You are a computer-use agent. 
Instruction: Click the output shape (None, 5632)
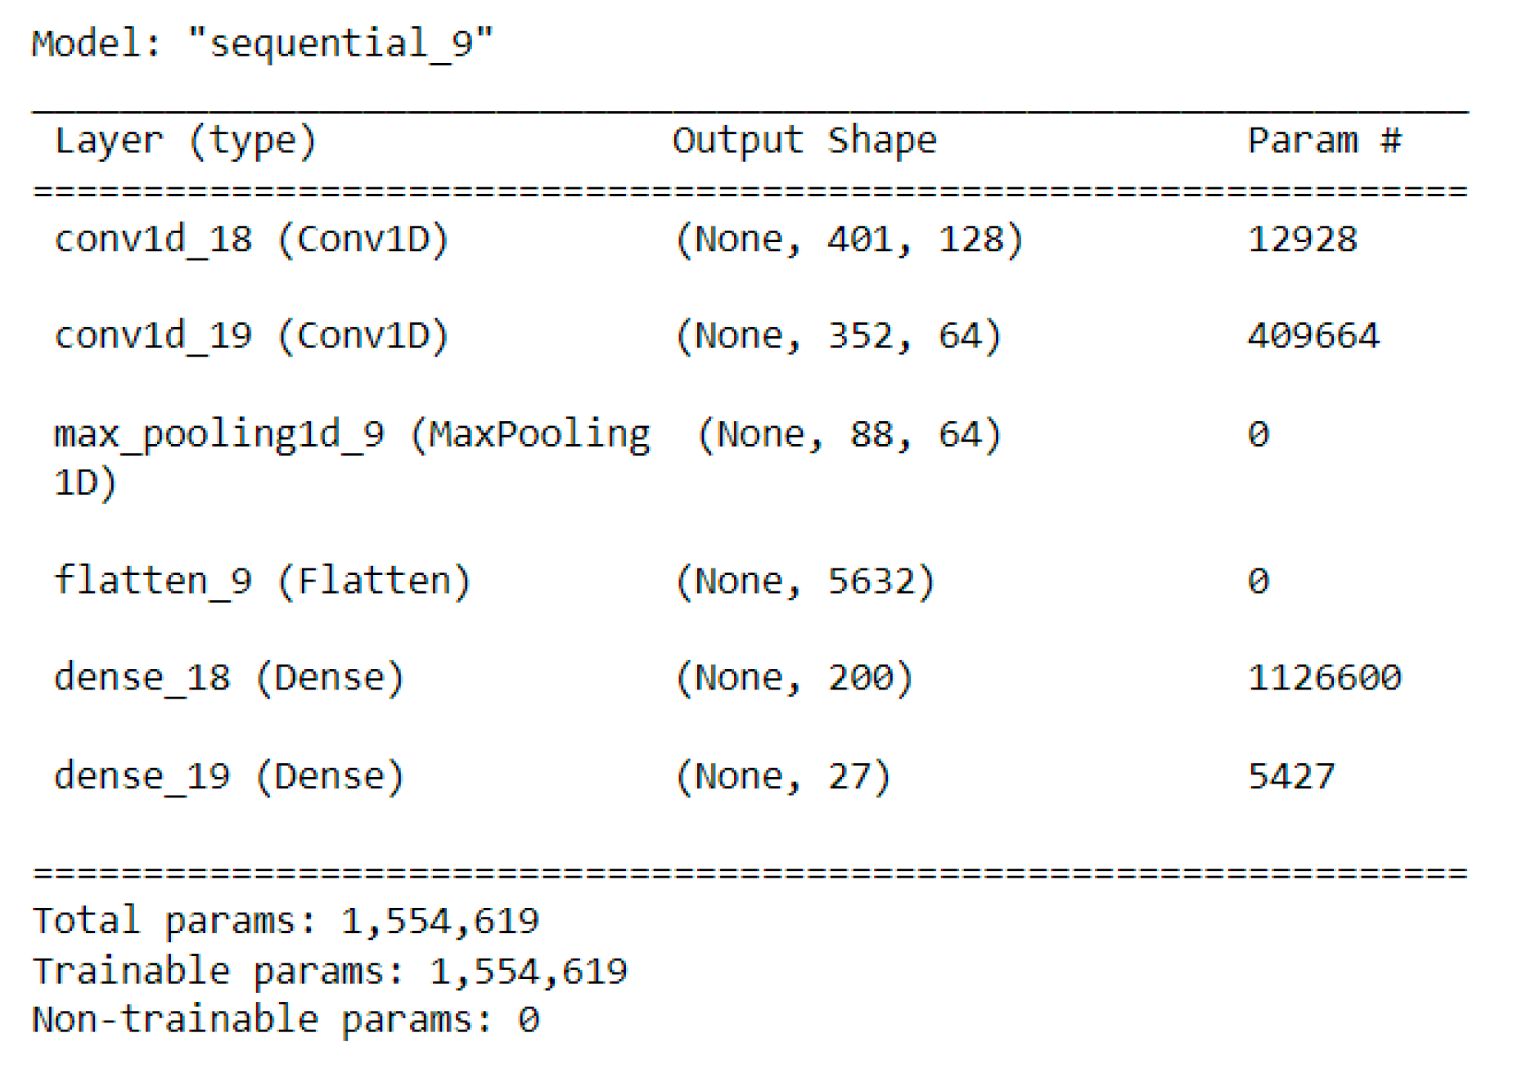(804, 582)
